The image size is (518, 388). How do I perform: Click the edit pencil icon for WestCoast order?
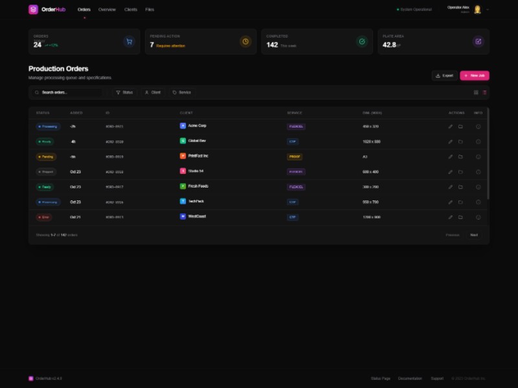tap(451, 217)
